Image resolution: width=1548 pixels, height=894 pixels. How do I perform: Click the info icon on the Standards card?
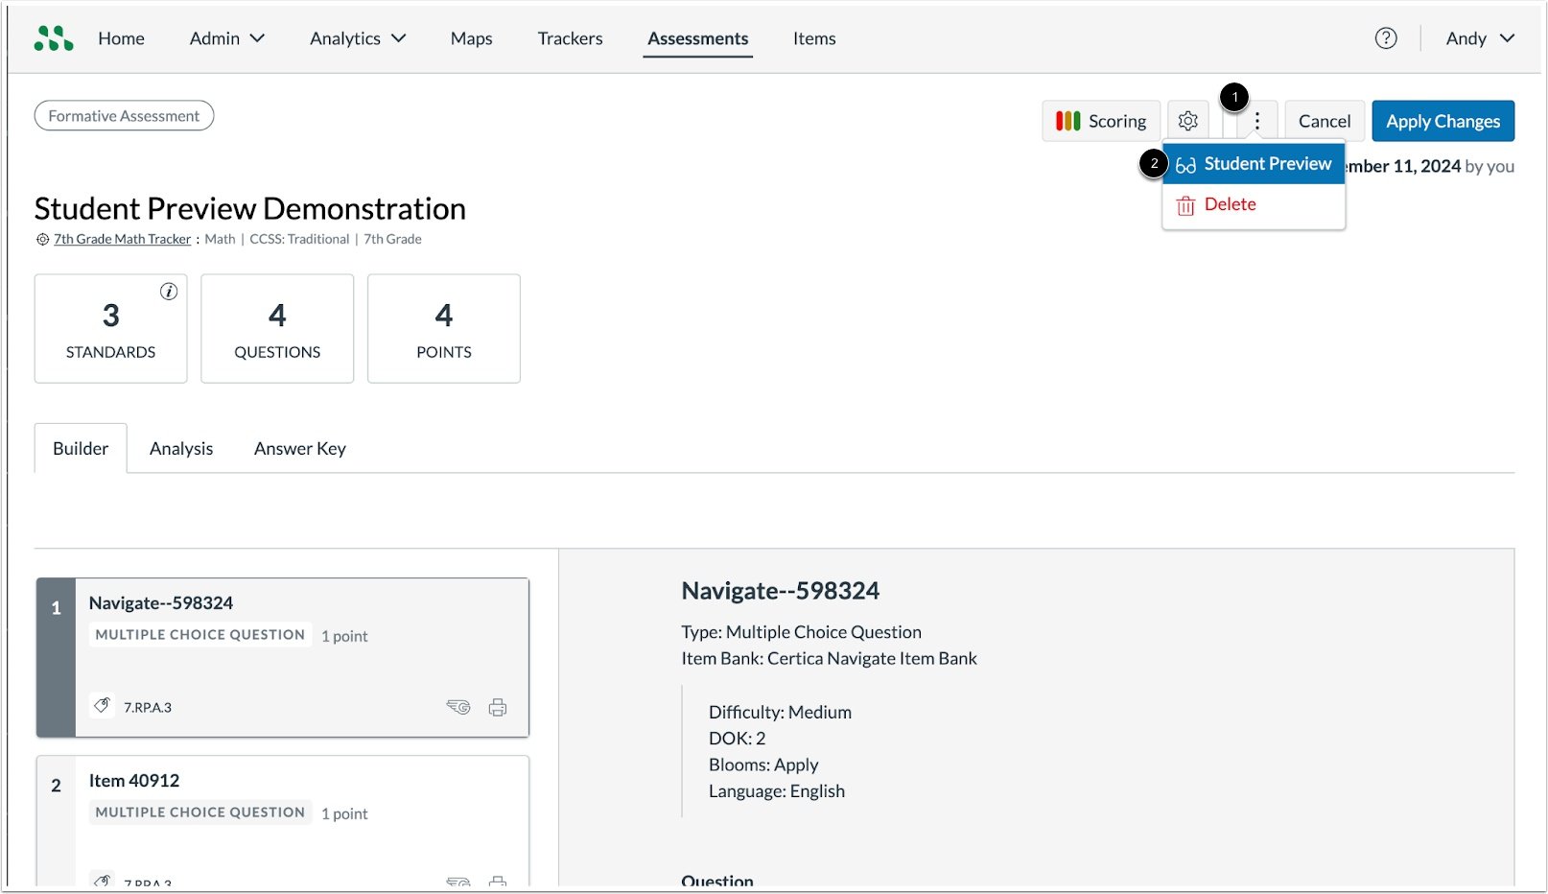pyautogui.click(x=169, y=292)
